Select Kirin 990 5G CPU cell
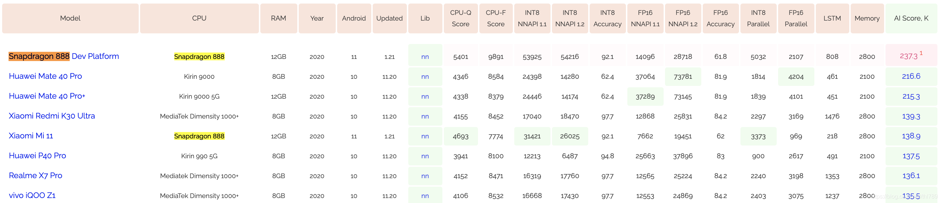941x203 pixels. tap(200, 156)
